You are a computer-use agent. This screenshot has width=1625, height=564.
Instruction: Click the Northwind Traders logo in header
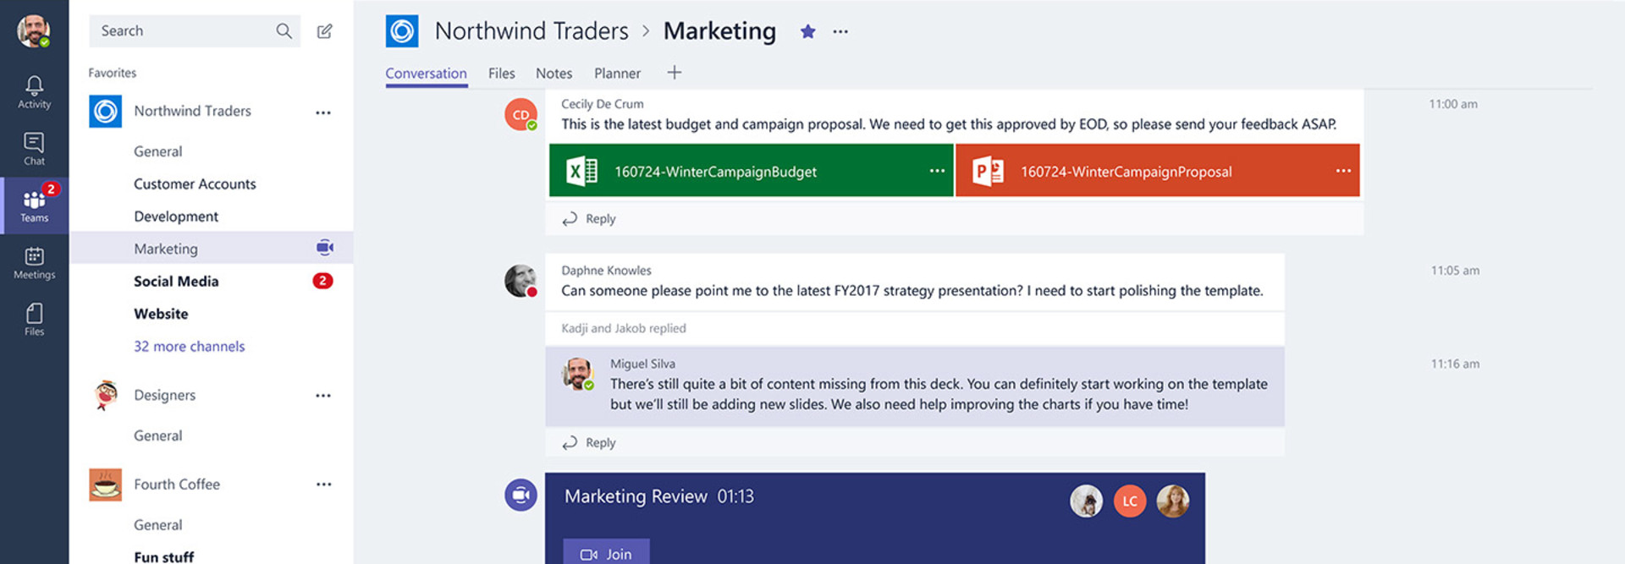point(402,31)
